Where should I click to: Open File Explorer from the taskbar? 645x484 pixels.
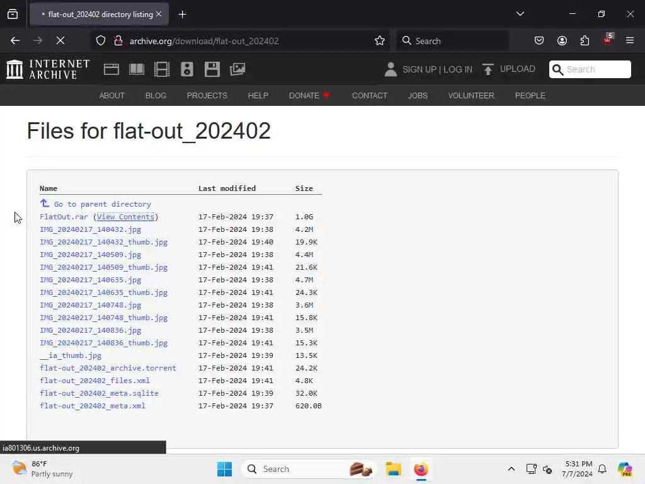[x=393, y=469]
